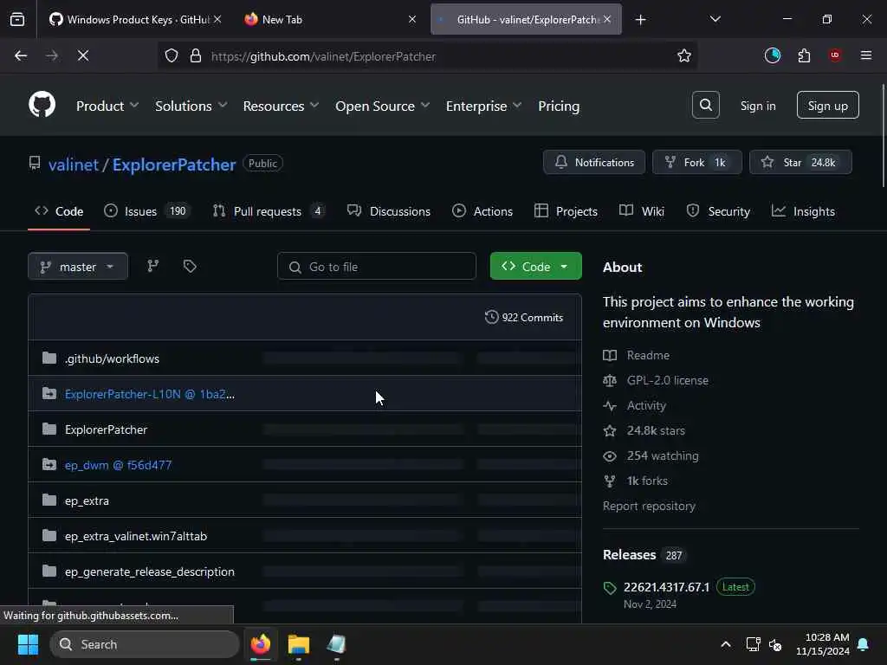The height and width of the screenshot is (665, 887).
Task: Bookmark this page with the star icon
Action: 684,56
